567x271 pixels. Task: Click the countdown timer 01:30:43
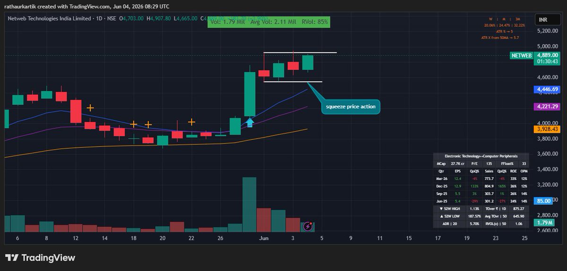(x=547, y=61)
